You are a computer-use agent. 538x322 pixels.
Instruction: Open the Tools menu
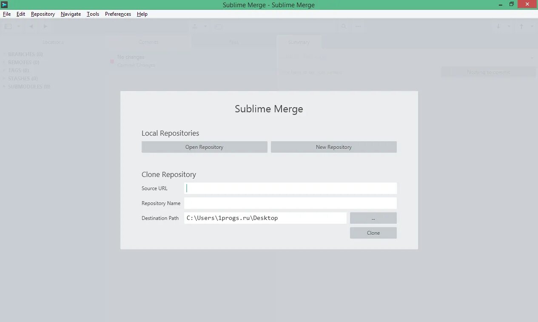click(93, 14)
